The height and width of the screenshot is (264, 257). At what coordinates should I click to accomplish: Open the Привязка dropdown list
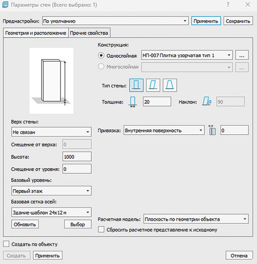(x=164, y=131)
